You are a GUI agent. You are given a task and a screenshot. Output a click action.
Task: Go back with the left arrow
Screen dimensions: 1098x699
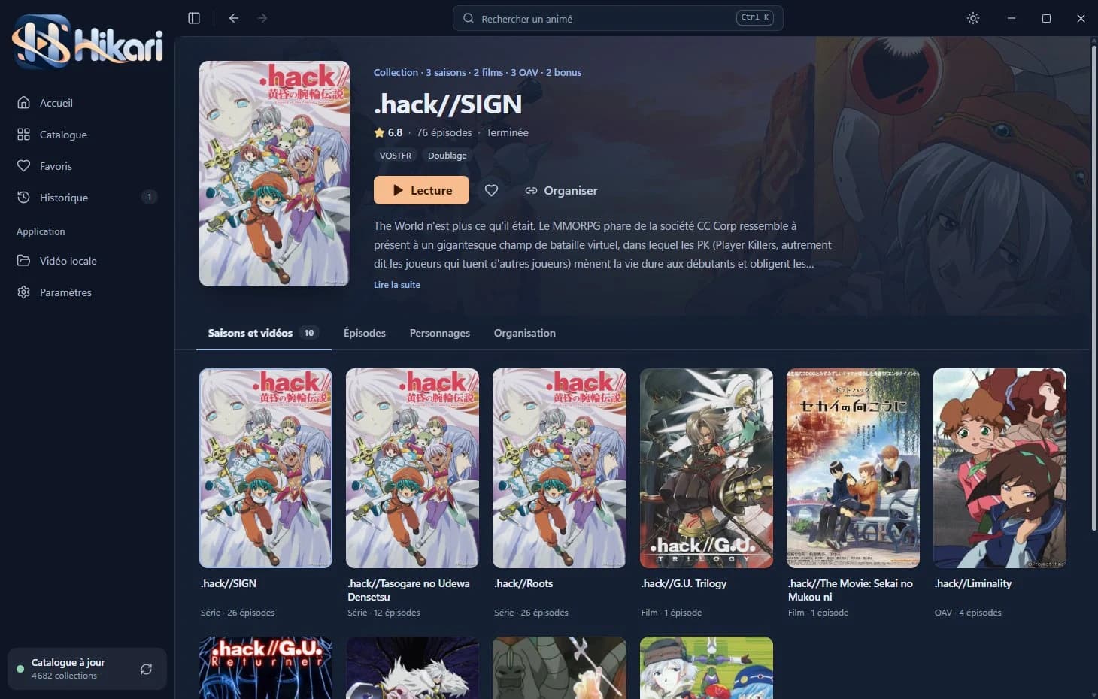pyautogui.click(x=234, y=18)
